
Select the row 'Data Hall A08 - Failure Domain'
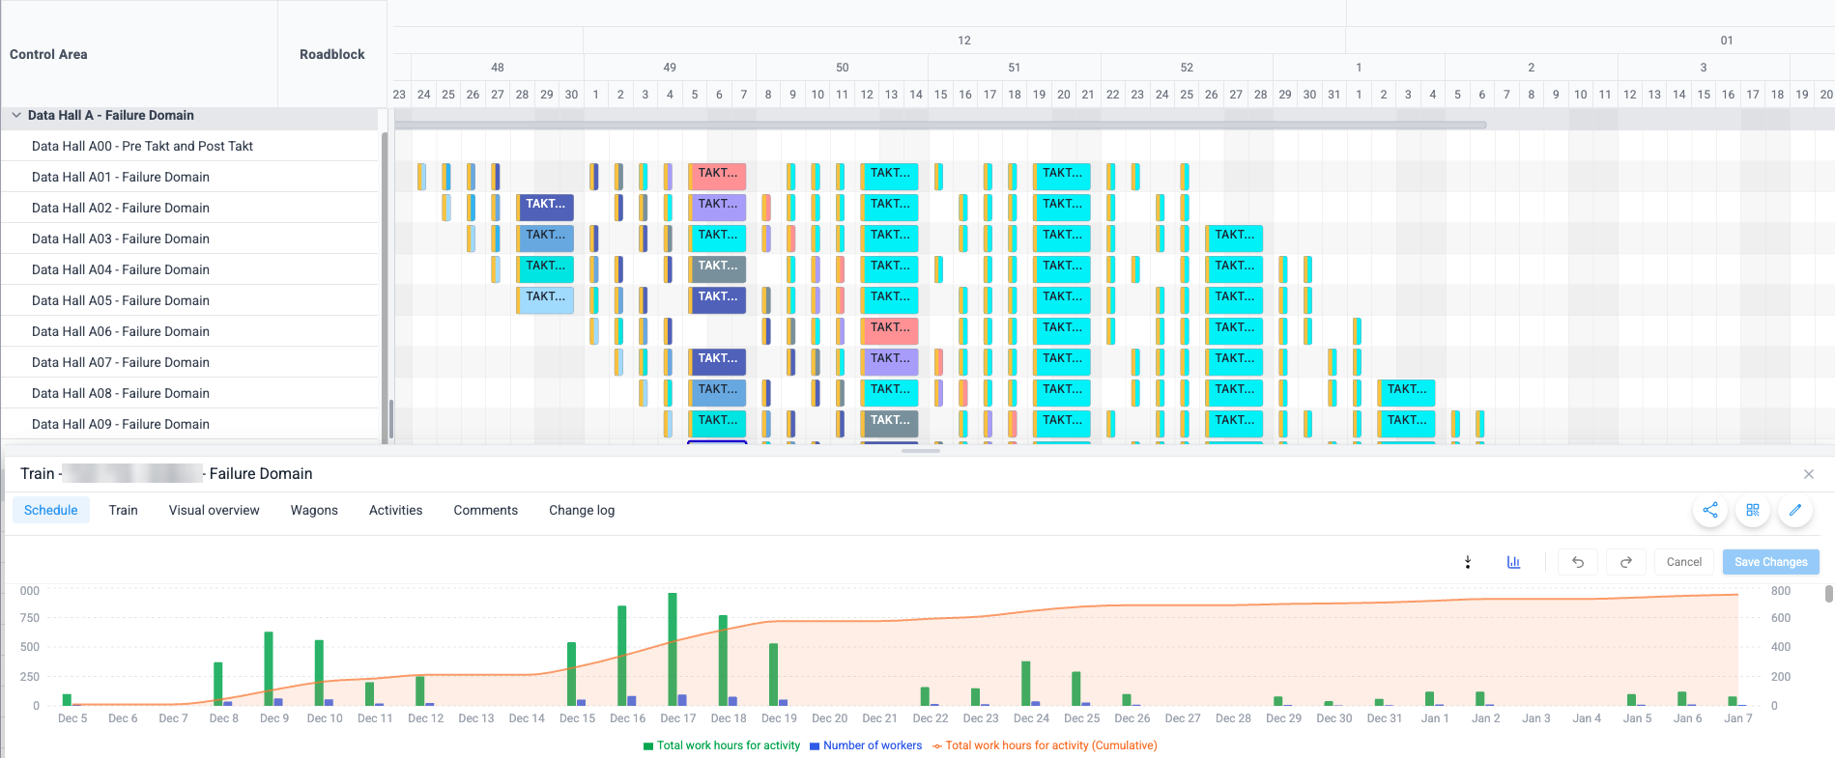[x=189, y=393]
